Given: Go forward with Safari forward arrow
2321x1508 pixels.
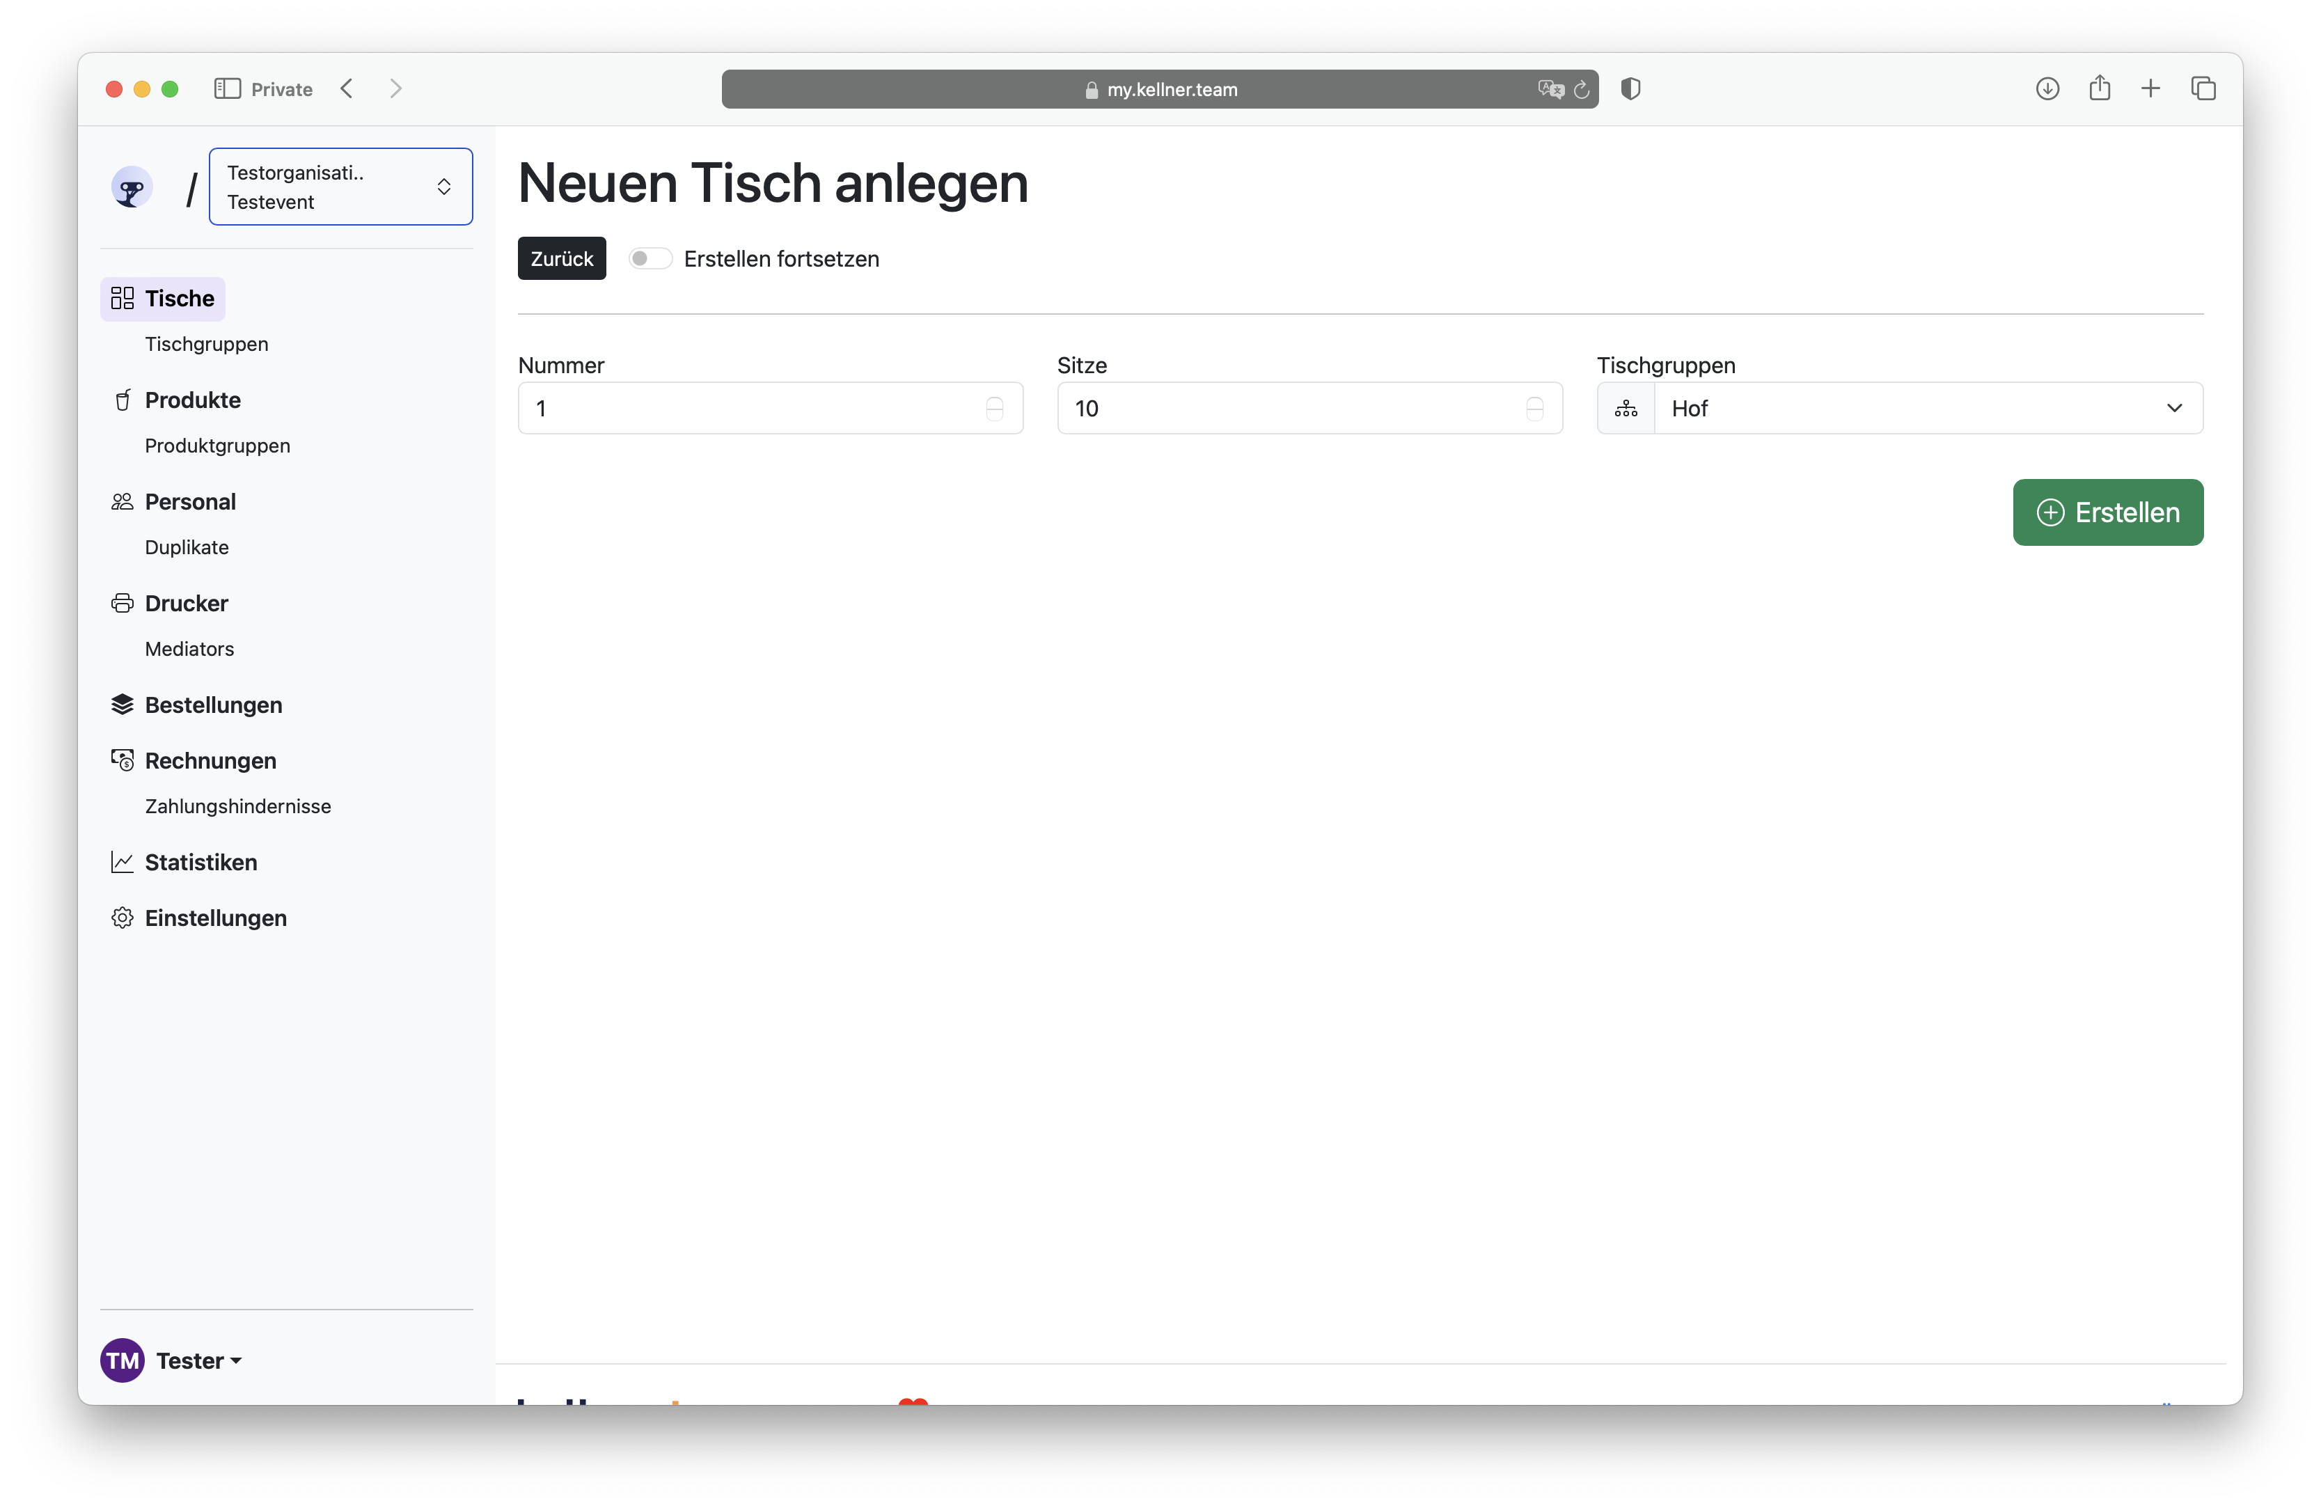Looking at the screenshot, I should pyautogui.click(x=396, y=88).
